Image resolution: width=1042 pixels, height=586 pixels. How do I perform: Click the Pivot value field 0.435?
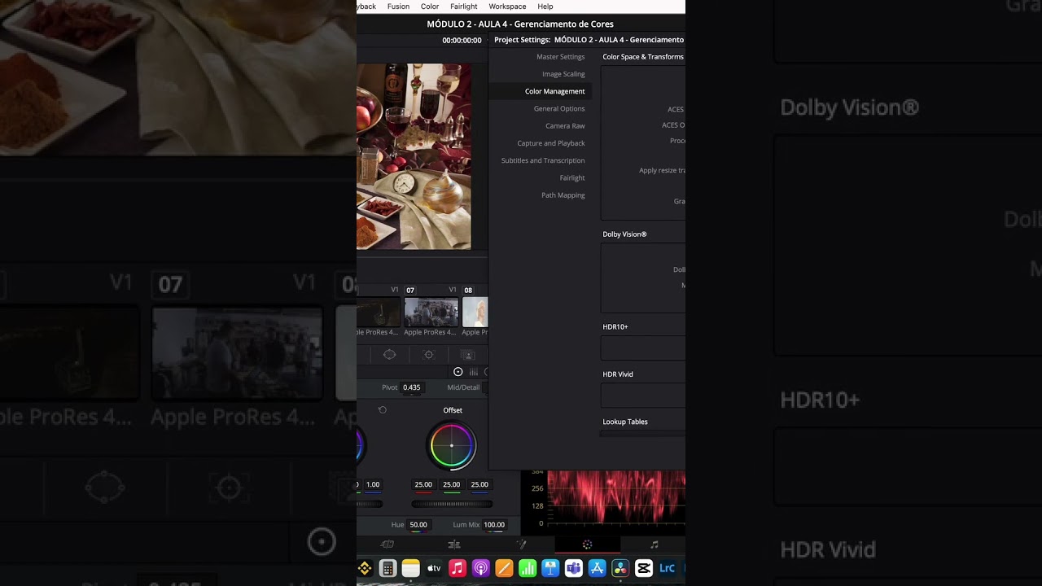click(x=412, y=387)
